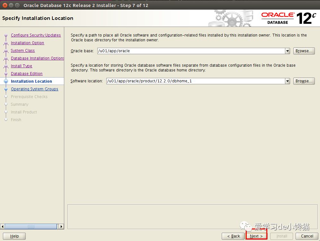Click inside the Oracle base path field

191,51
